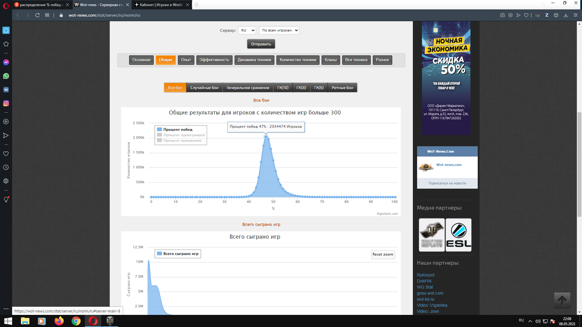Click the ESL media partner logo
This screenshot has height=327, width=582.
click(458, 235)
